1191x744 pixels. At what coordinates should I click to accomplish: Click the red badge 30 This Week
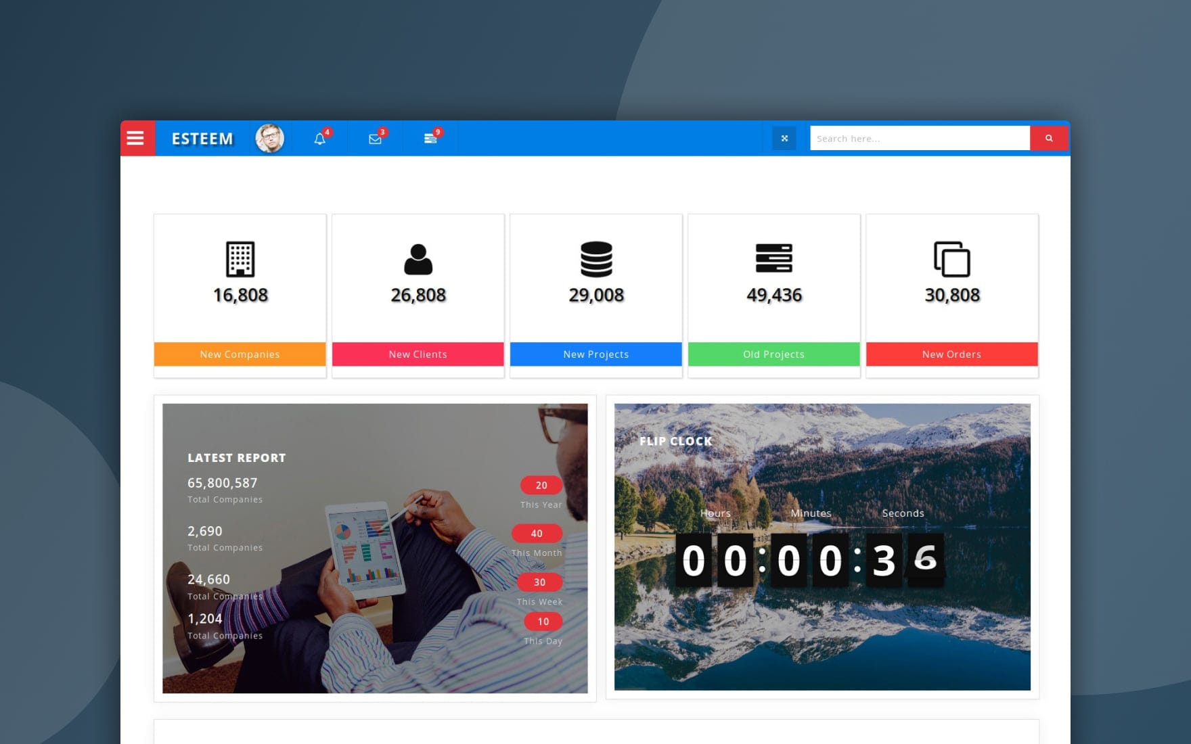point(539,582)
